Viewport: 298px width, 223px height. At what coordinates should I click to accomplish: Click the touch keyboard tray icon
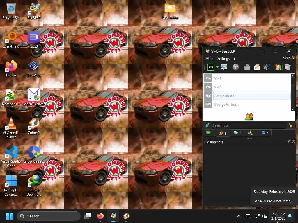point(248,216)
